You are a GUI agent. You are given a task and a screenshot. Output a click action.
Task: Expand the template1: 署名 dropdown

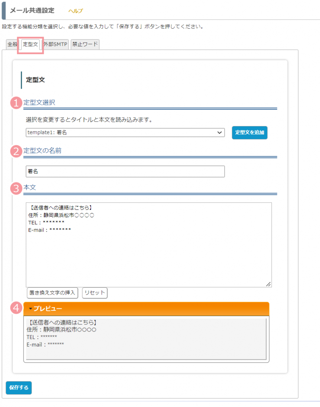pyautogui.click(x=125, y=132)
